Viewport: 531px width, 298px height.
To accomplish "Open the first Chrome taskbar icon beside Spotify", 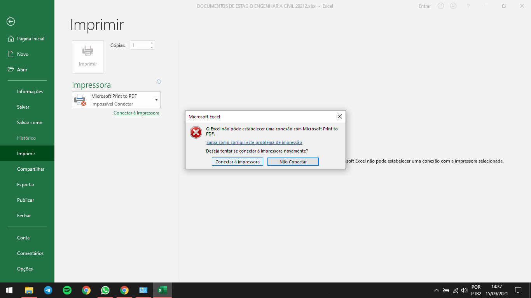I will click(x=86, y=290).
